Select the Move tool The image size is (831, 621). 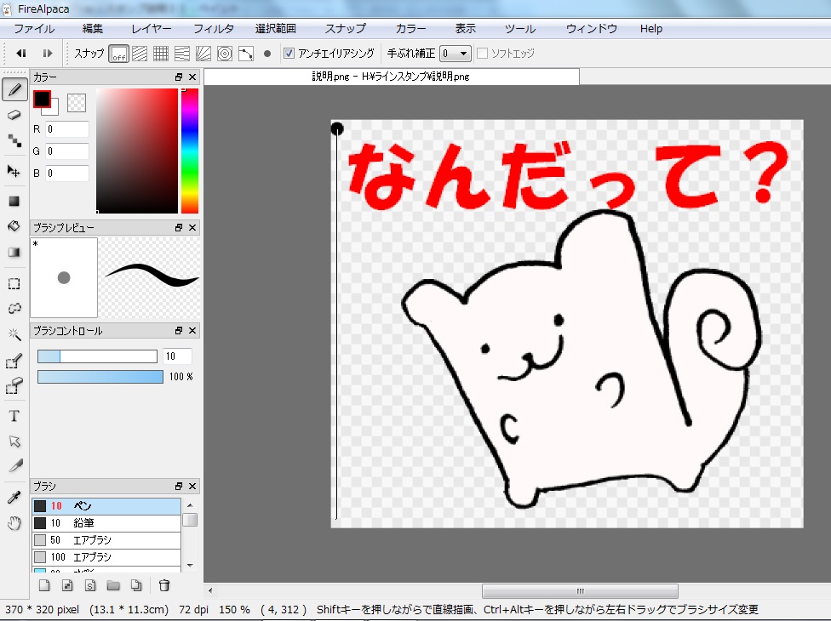[14, 173]
